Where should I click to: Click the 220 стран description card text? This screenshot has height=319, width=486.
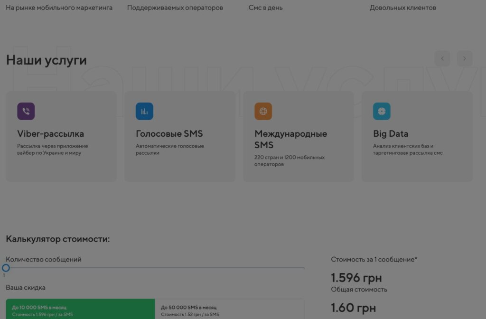coord(290,161)
